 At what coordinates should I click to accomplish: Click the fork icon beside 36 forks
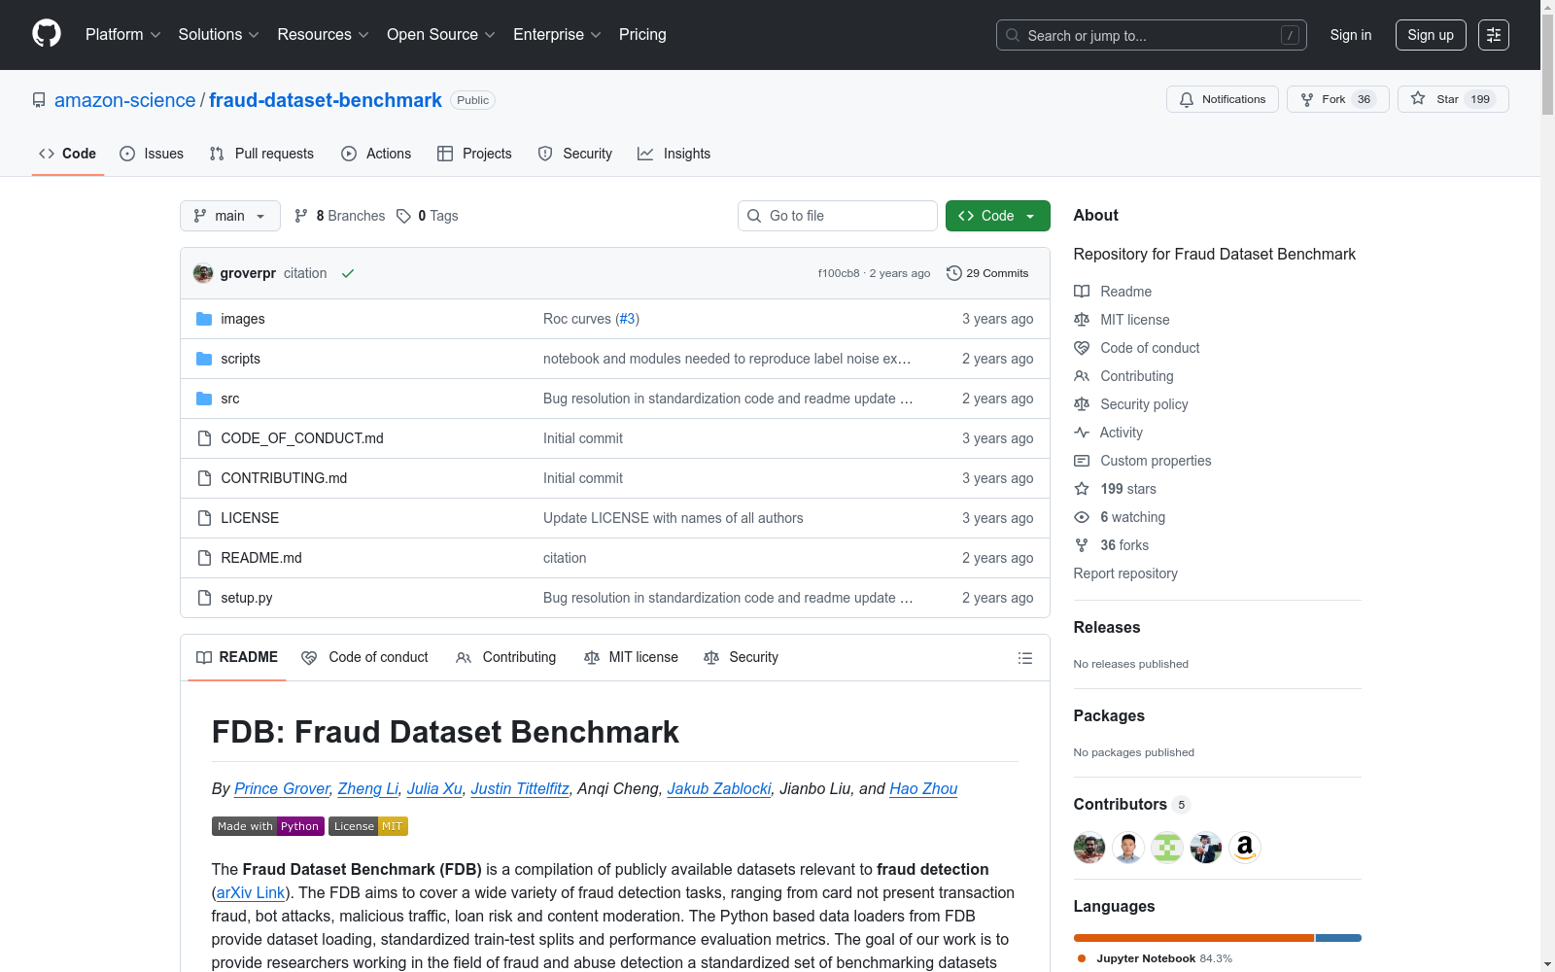click(1082, 545)
